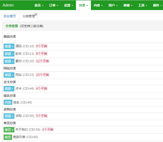Show the 3个子类 under 关于我们
Image resolution: width=163 pixels, height=142 pixels.
(x=48, y=130)
